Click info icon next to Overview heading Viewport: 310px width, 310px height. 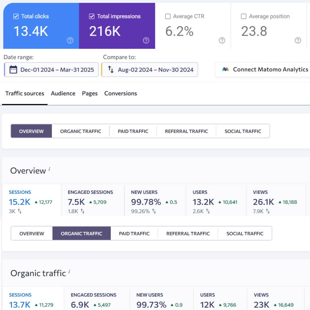pyautogui.click(x=49, y=169)
